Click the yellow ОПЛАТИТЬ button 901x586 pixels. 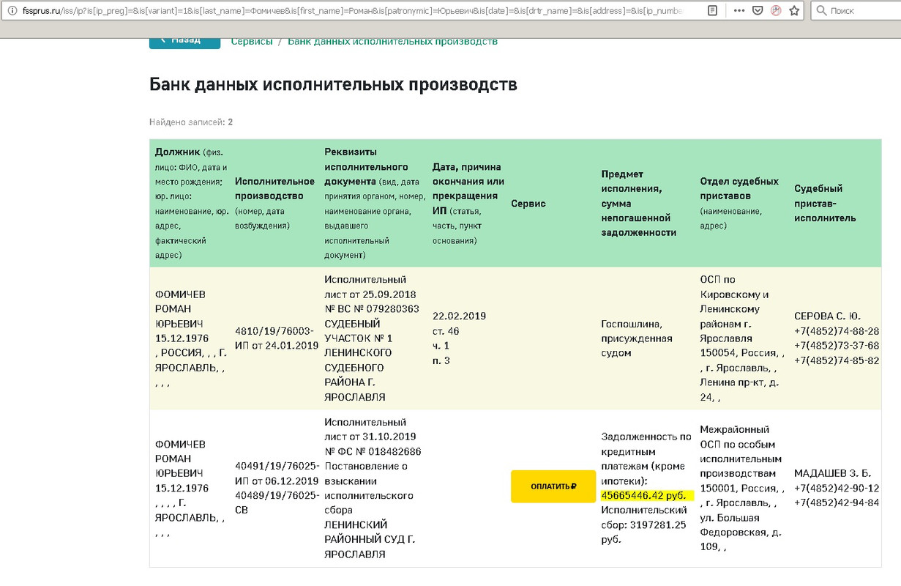[x=553, y=486]
